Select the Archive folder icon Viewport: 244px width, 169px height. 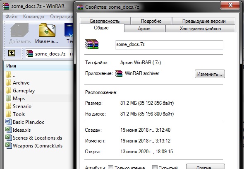coord(8,82)
